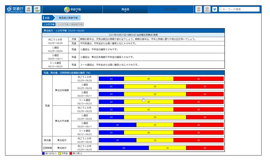Click the 1週目 05/29～06/04 cell in top table
The image size is (270, 160).
coord(55,49)
